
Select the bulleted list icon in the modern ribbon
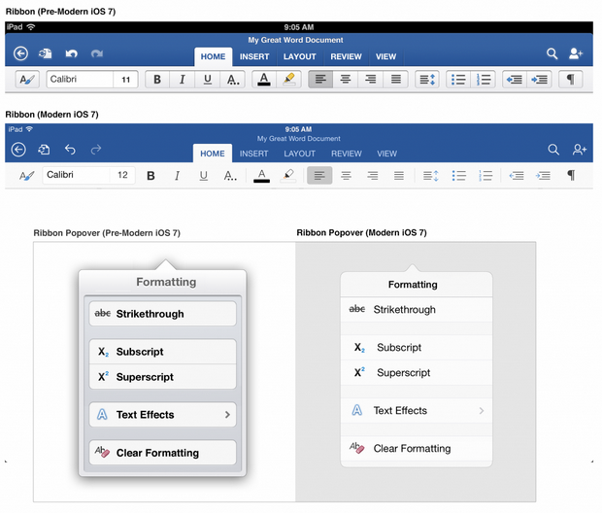point(459,176)
